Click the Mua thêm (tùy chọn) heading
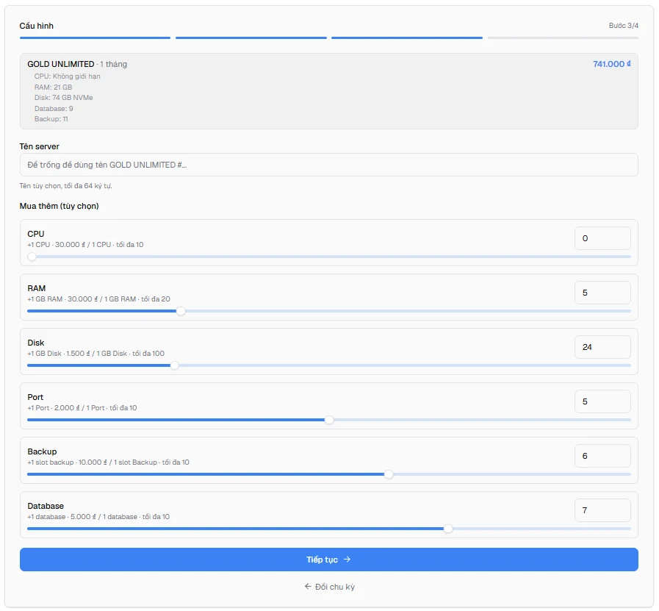The image size is (659, 611). point(60,206)
